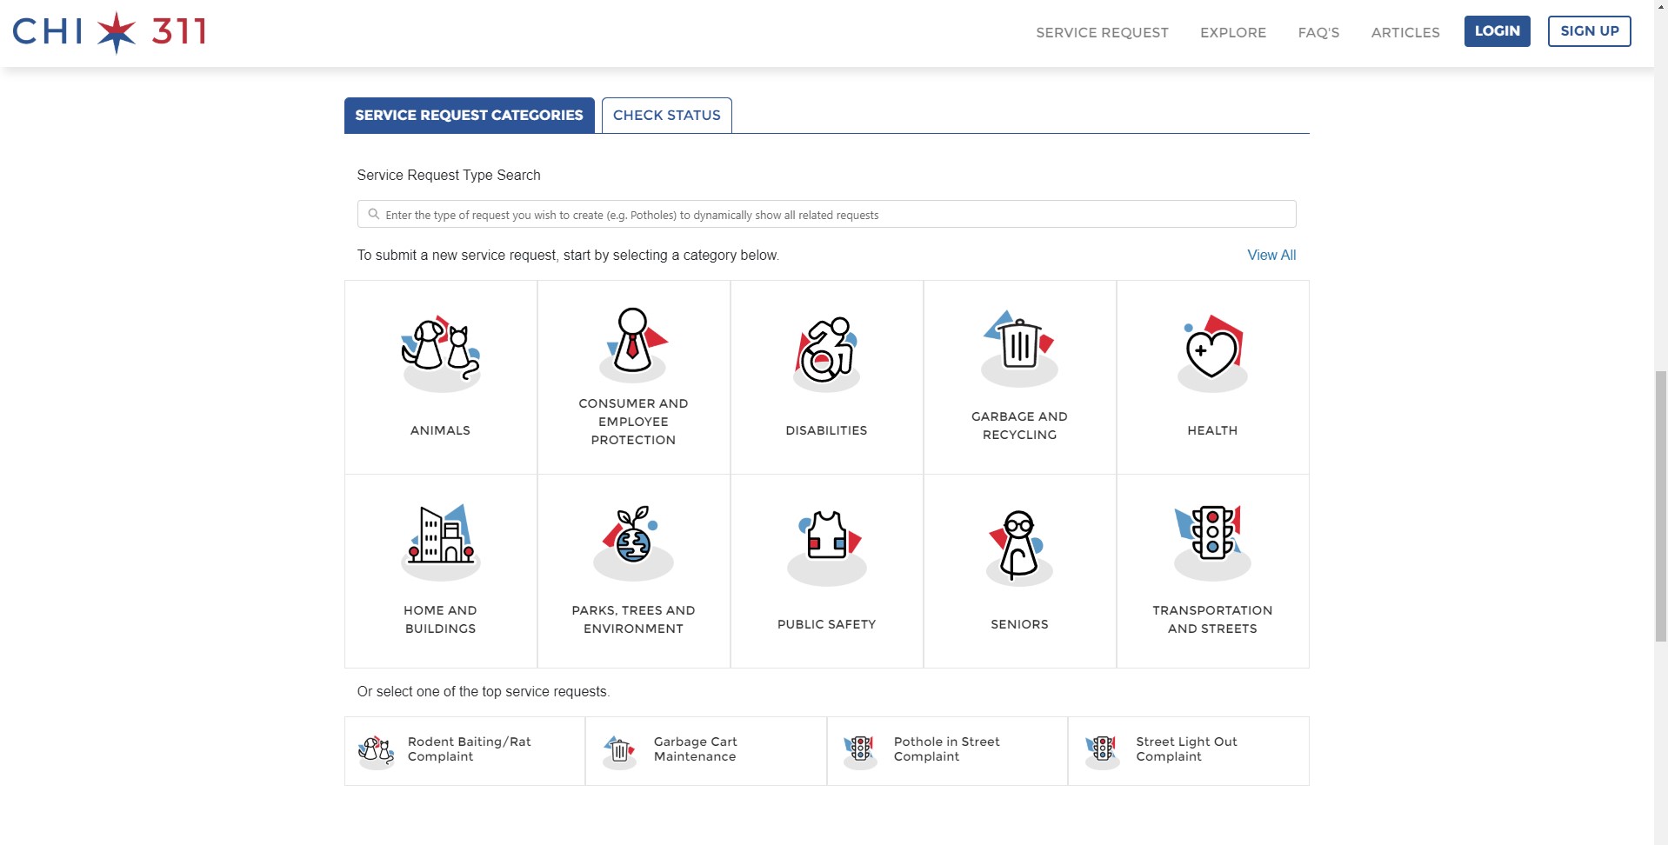1668x845 pixels.
Task: Open Street Light Out Complaint request text
Action: (1186, 749)
